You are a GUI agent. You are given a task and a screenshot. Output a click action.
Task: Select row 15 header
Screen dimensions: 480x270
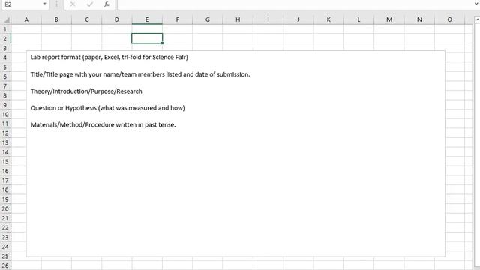[5, 162]
